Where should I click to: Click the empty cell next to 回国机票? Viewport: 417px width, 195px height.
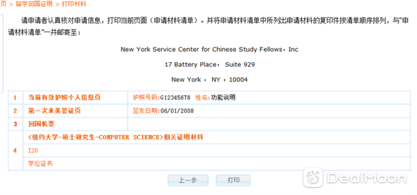click(x=269, y=124)
